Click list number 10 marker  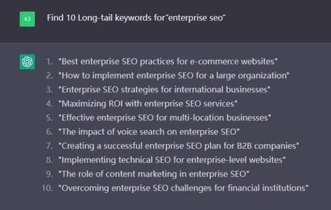(x=47, y=188)
